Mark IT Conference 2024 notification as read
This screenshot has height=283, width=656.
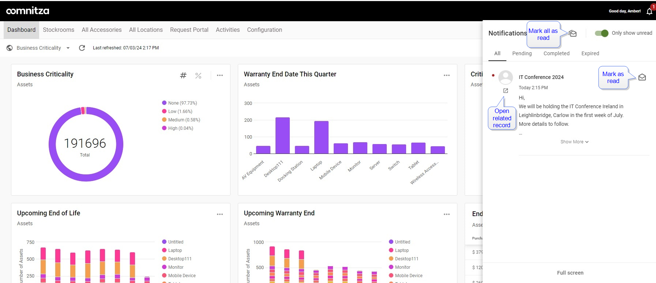642,77
